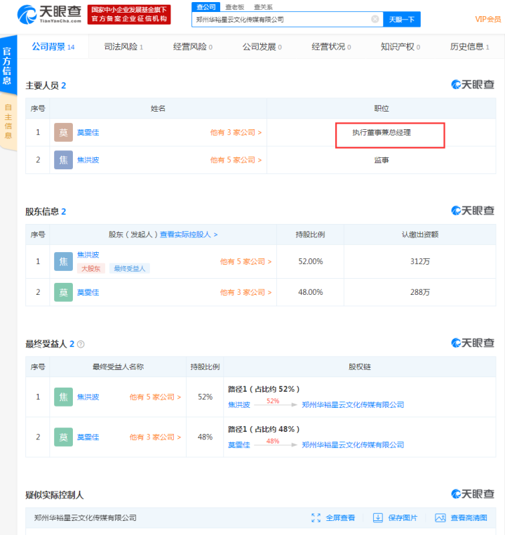The height and width of the screenshot is (535, 505).
Task: Open 焦洪波's name link in 最终受益人 table
Action: click(x=88, y=397)
